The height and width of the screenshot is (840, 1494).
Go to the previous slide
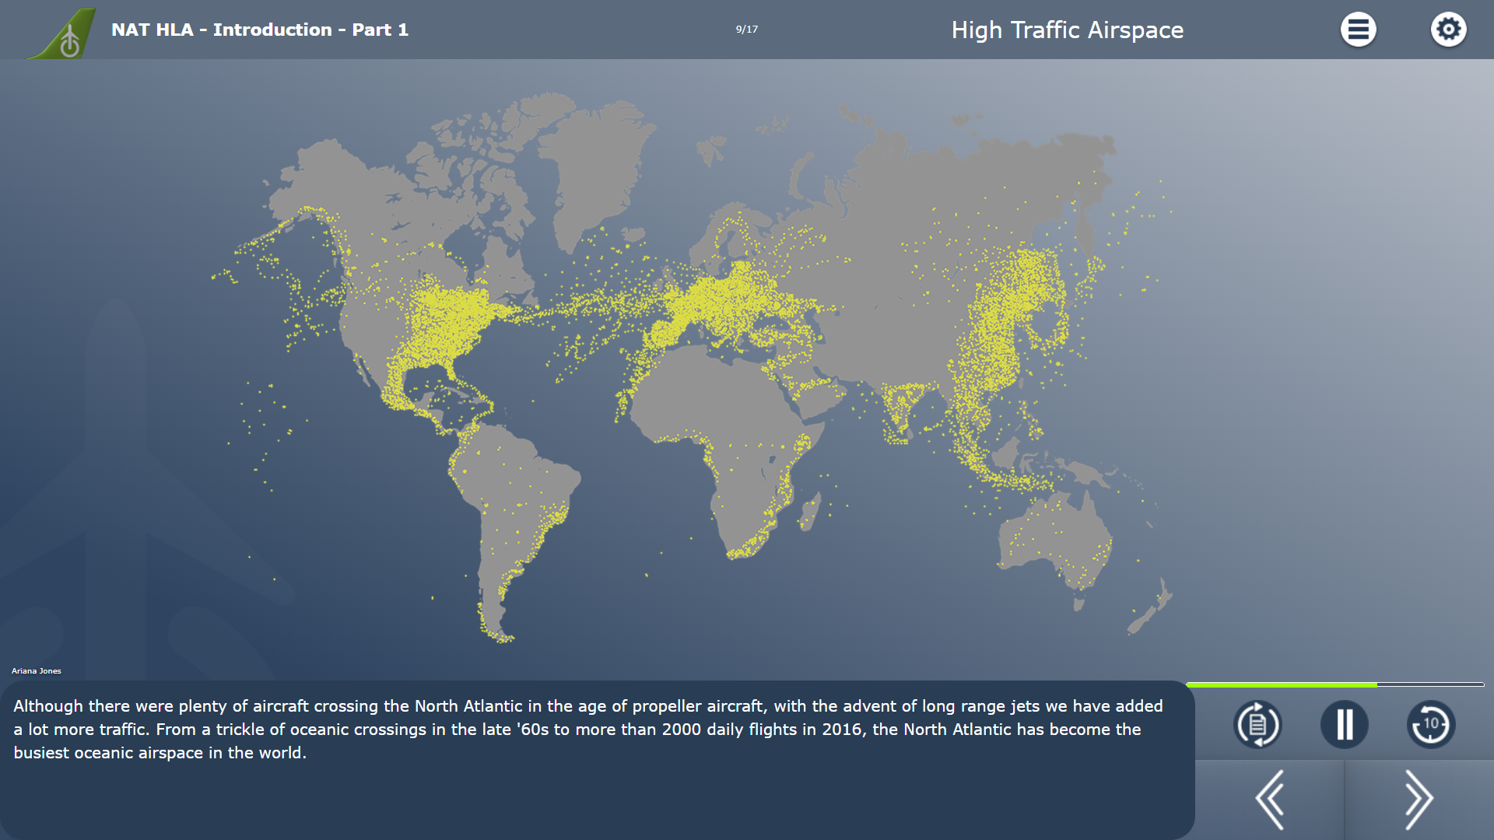pyautogui.click(x=1269, y=800)
